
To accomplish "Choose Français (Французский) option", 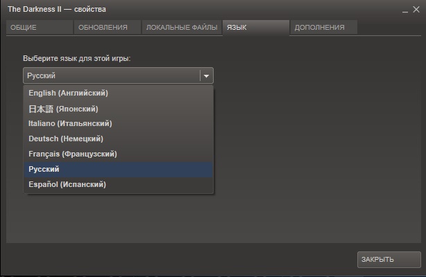I will tap(119, 154).
